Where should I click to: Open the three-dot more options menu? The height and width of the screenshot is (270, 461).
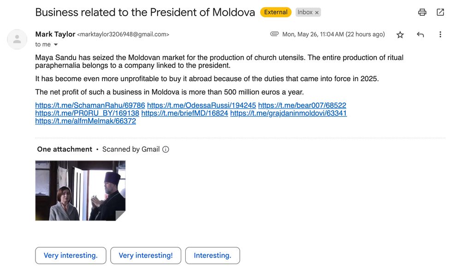pos(440,35)
